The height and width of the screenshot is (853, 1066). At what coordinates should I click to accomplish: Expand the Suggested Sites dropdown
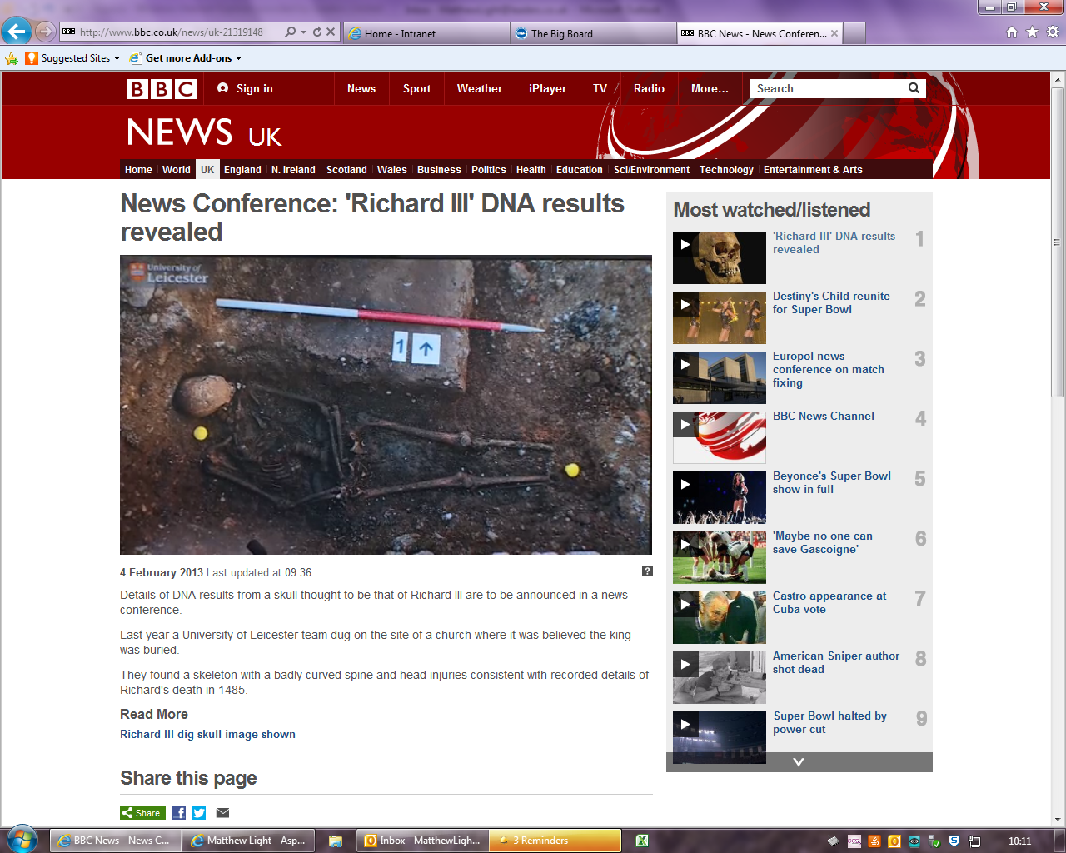coord(117,58)
